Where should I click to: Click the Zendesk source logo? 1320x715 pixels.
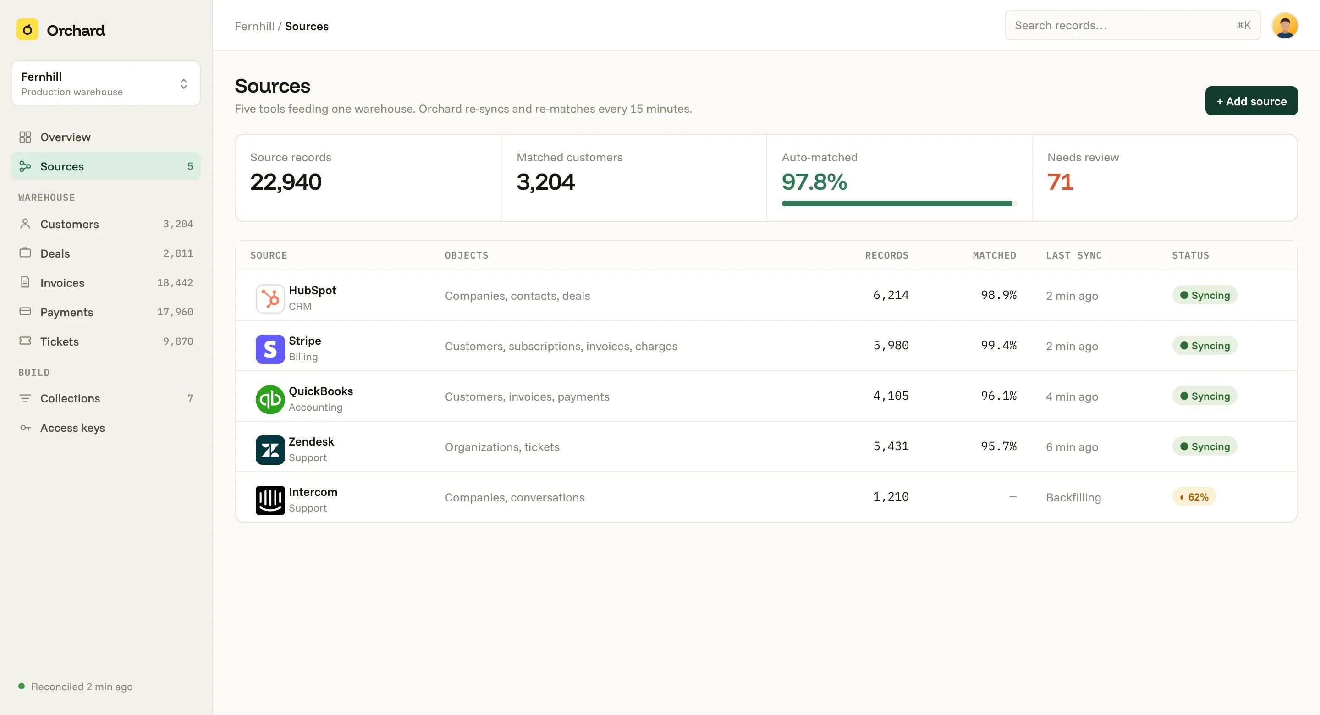(x=270, y=450)
